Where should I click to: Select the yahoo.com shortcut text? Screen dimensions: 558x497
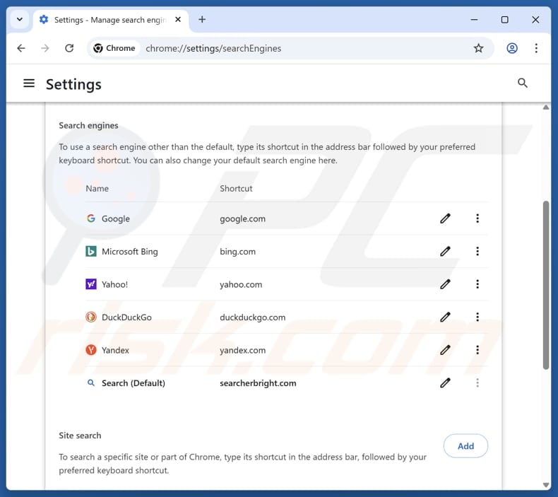[241, 284]
